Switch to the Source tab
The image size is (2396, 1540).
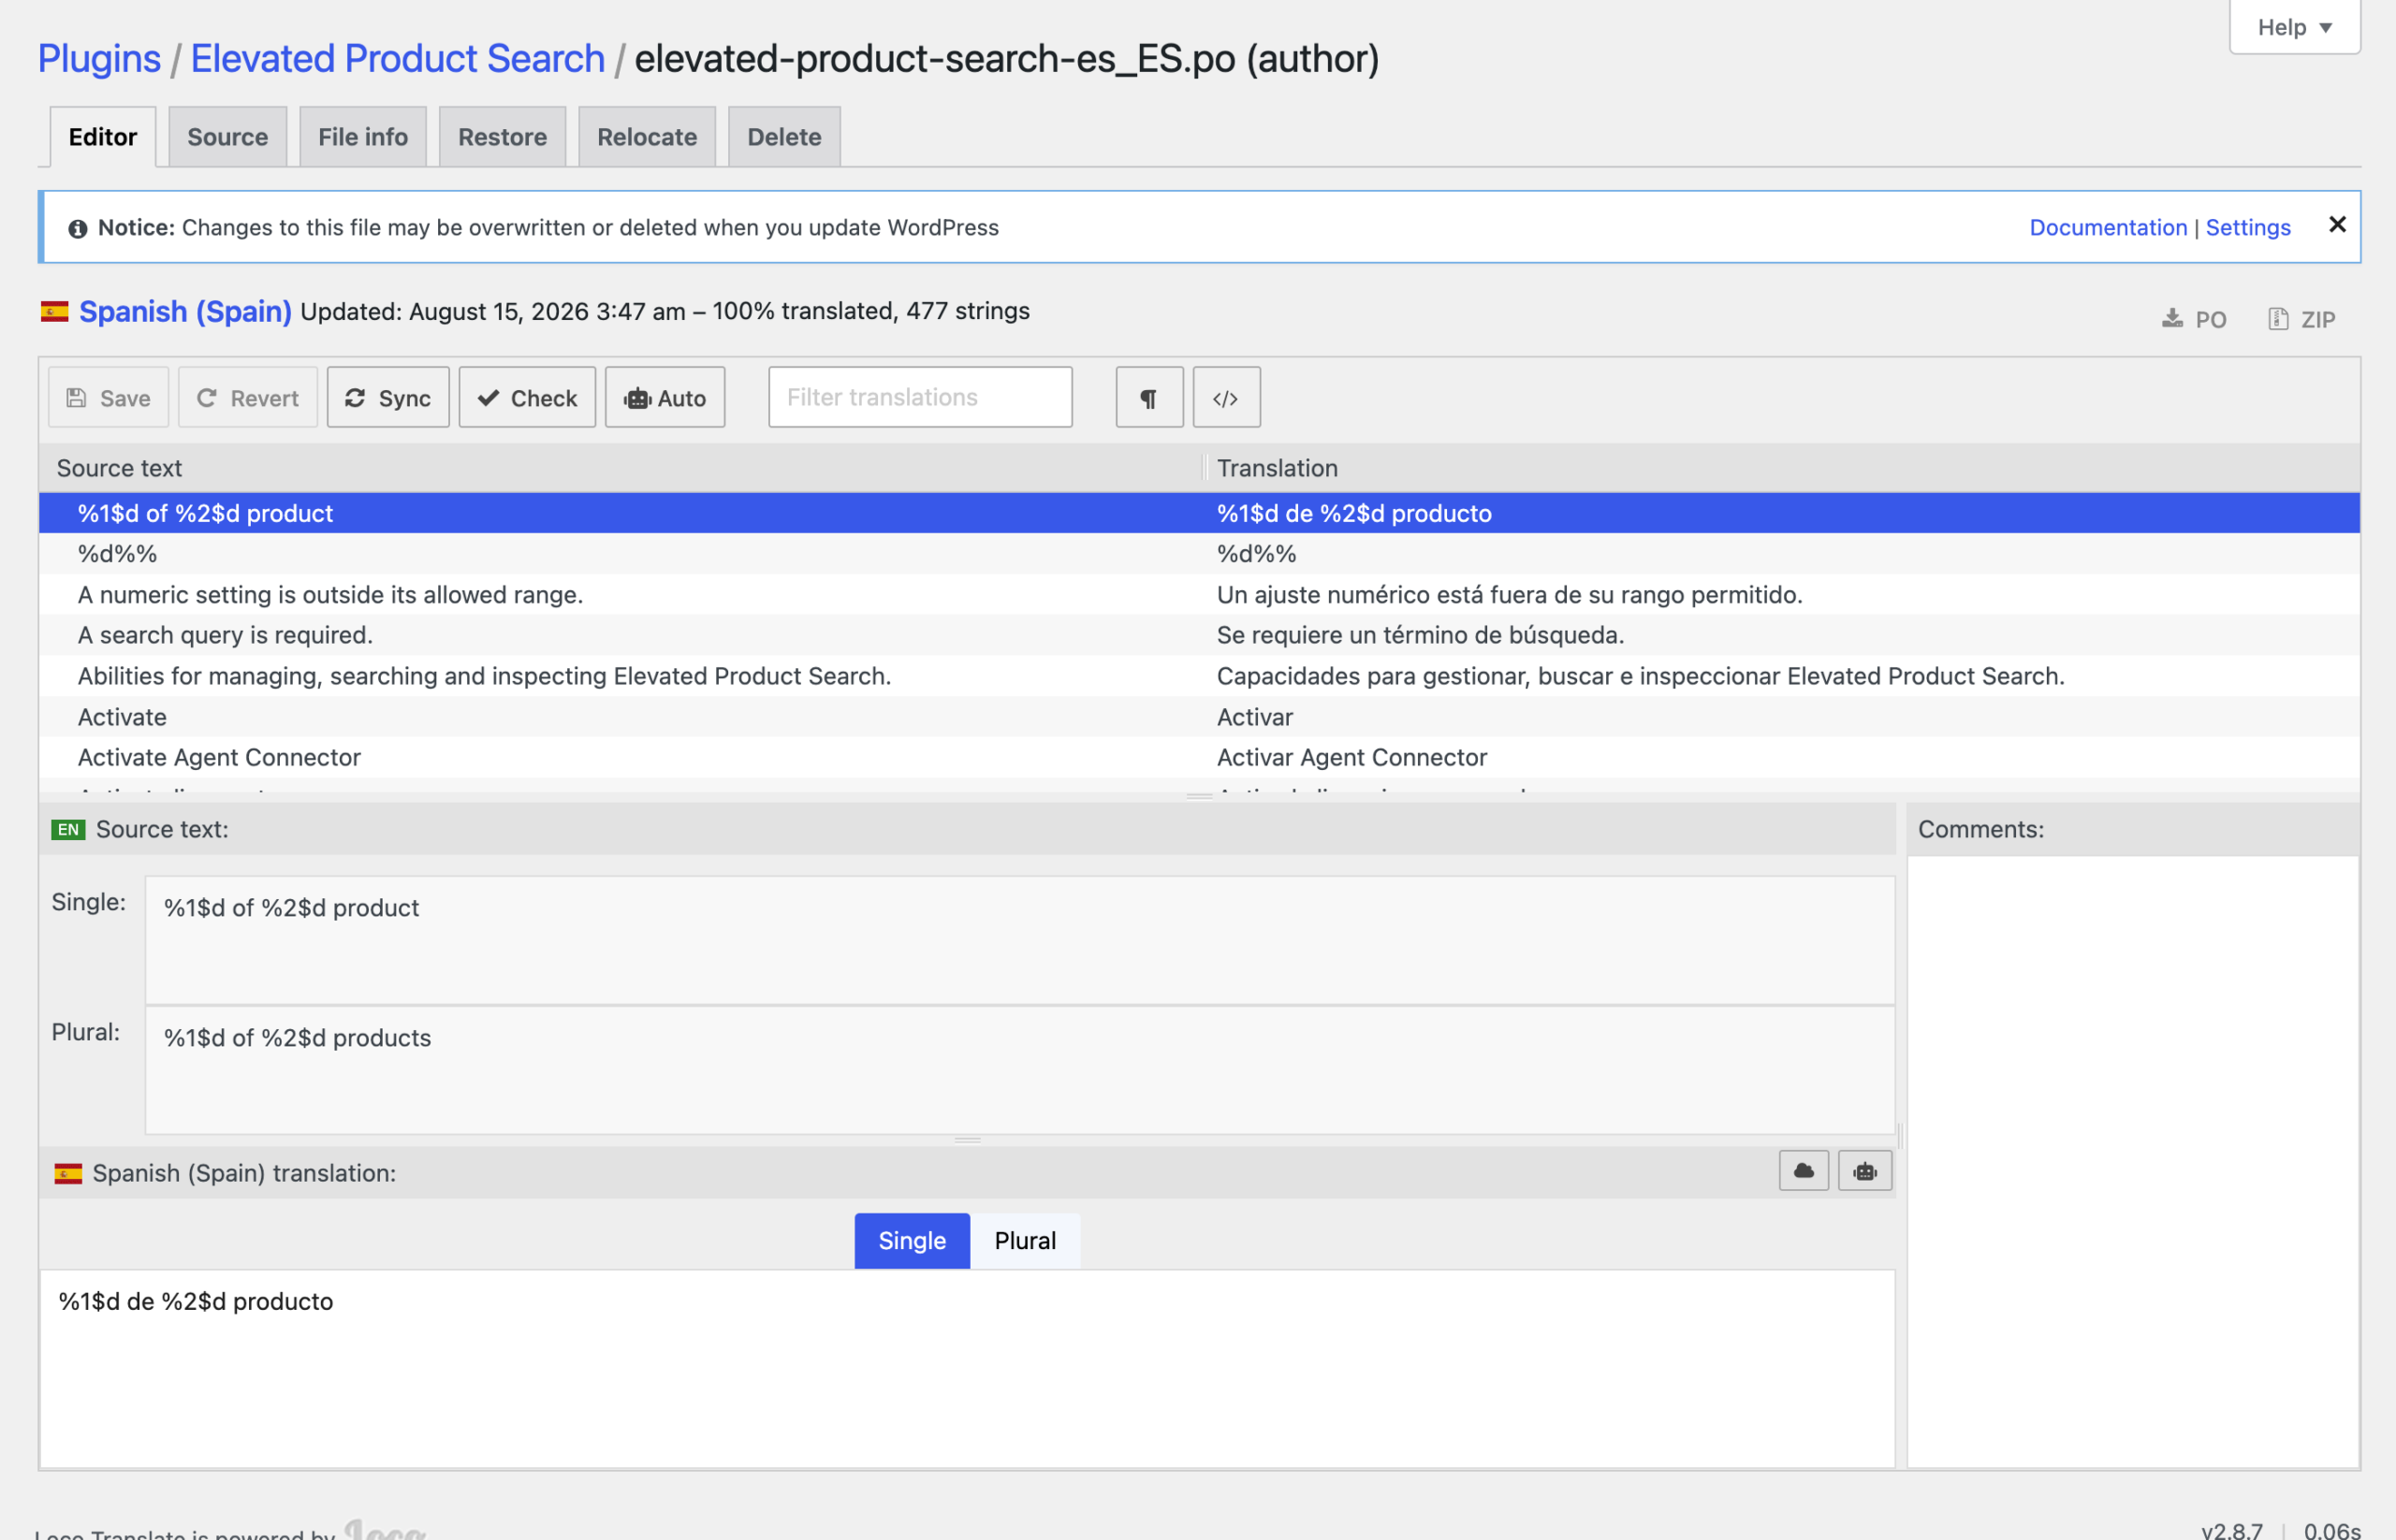tap(227, 137)
